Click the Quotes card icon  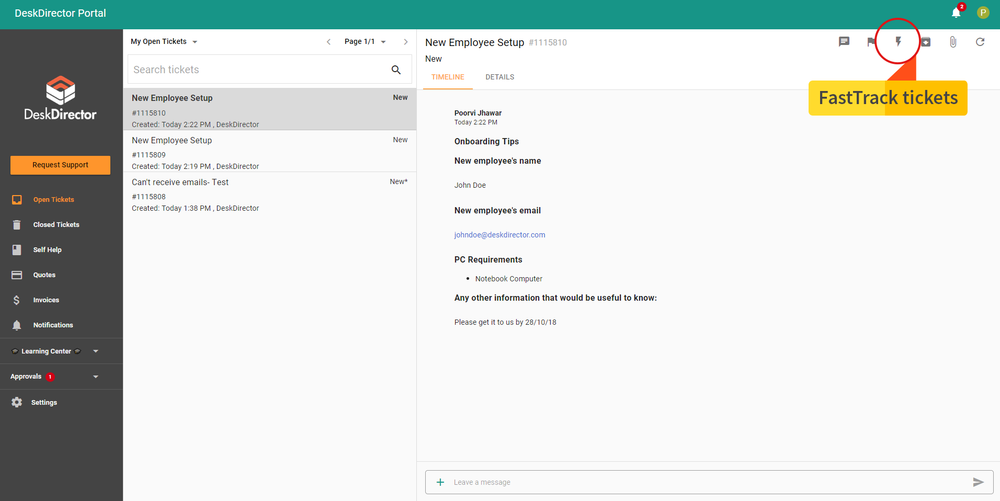[17, 275]
